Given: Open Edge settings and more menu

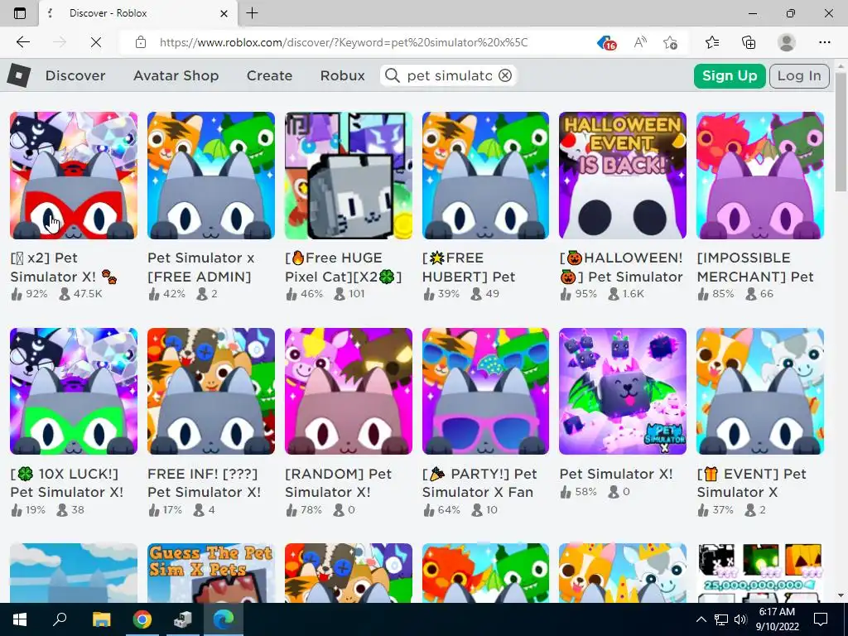Looking at the screenshot, I should 824,42.
